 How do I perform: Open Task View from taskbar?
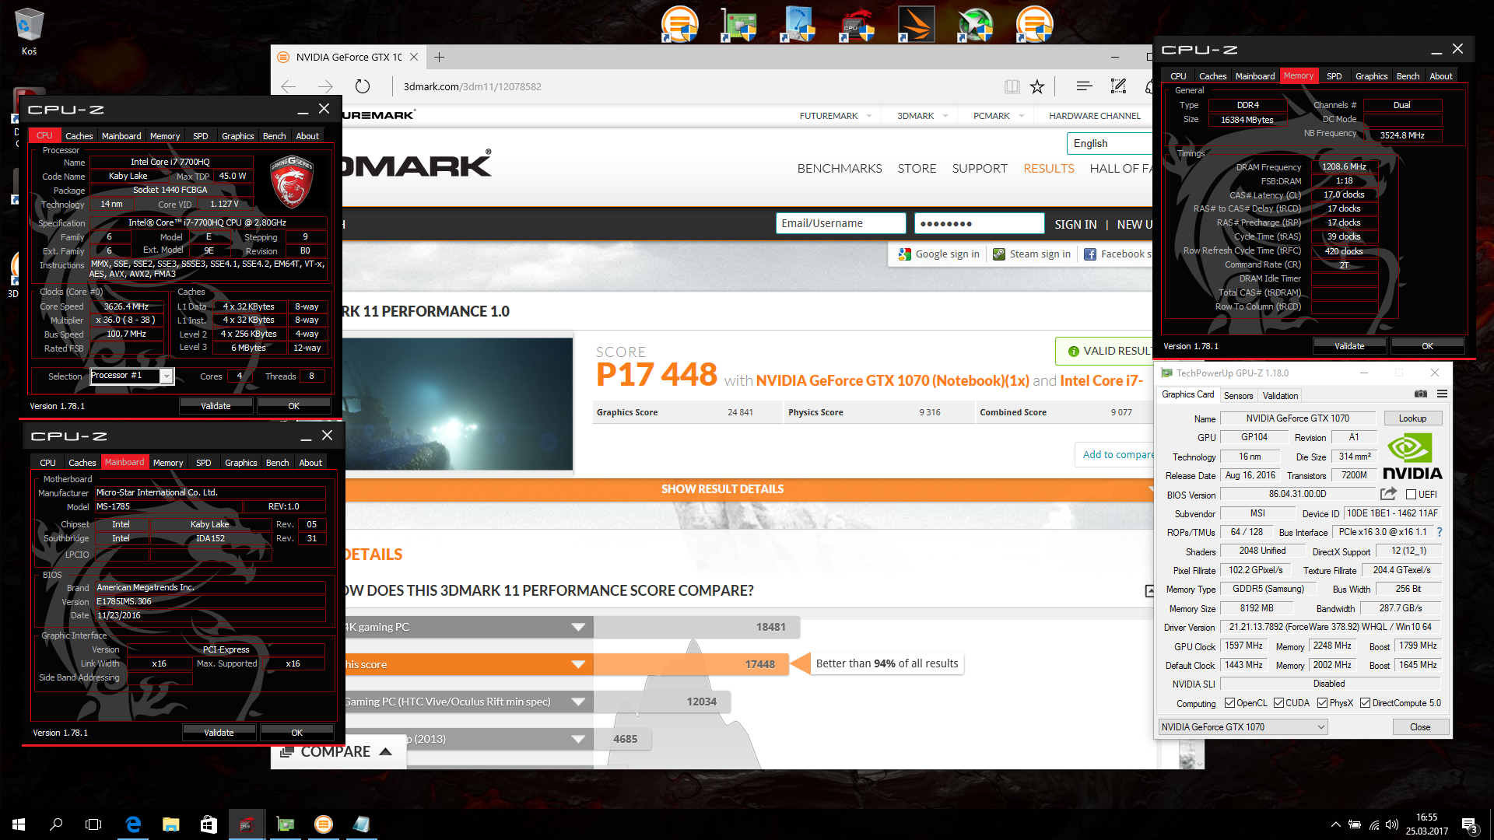93,824
